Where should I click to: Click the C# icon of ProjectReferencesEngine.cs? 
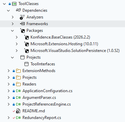click(x=18, y=104)
